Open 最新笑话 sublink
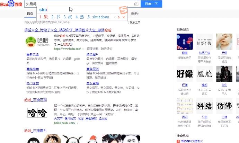Screen dimensions: 239x143 click(x=33, y=54)
